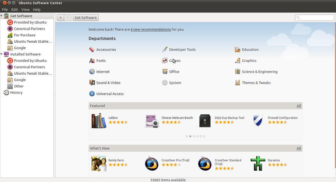
Task: Open the Accessories department icon
Action: coord(92,50)
